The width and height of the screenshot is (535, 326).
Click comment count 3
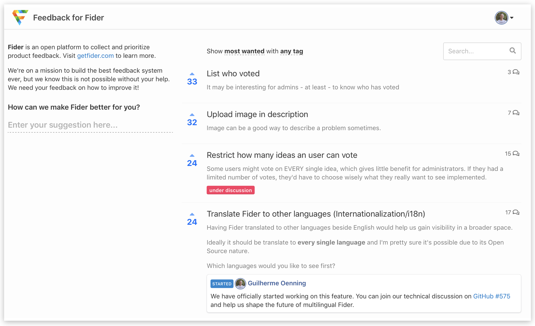click(509, 72)
